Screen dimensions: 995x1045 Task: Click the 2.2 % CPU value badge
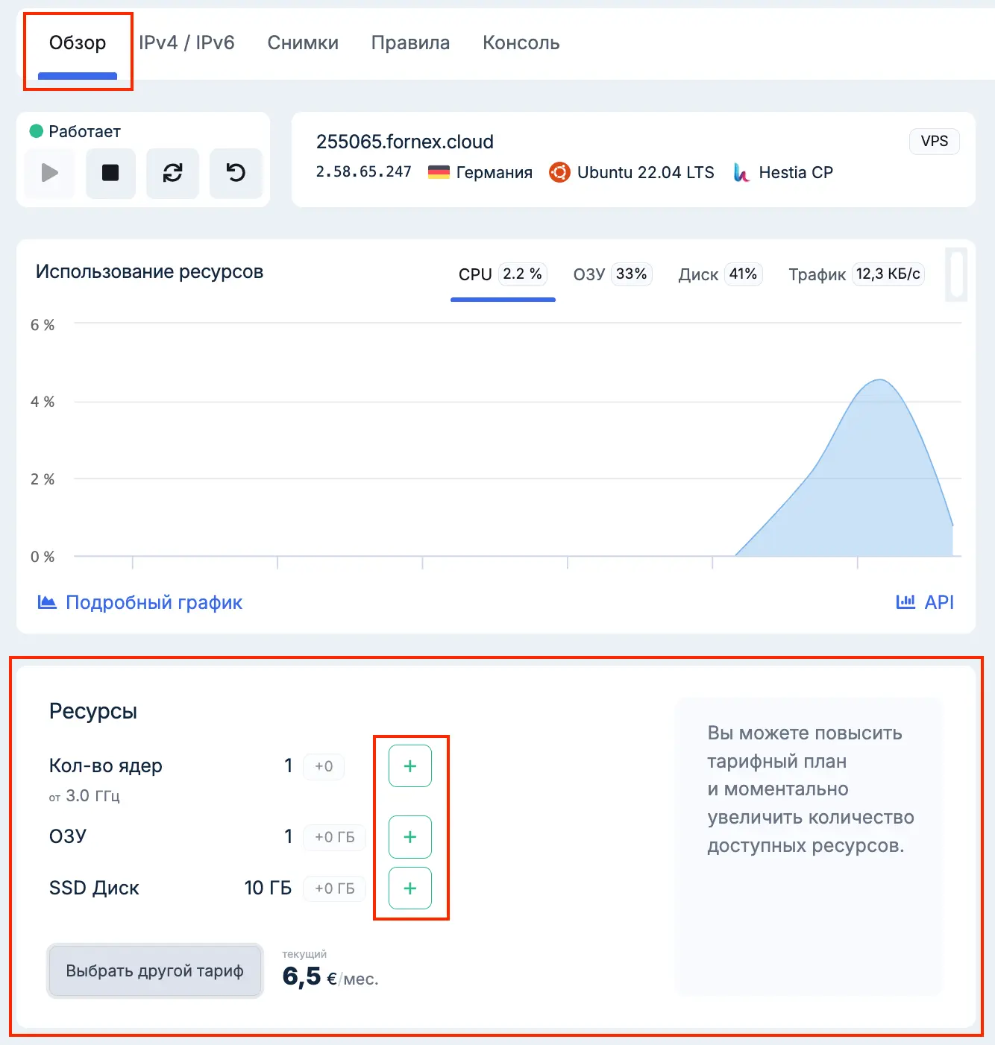(522, 274)
